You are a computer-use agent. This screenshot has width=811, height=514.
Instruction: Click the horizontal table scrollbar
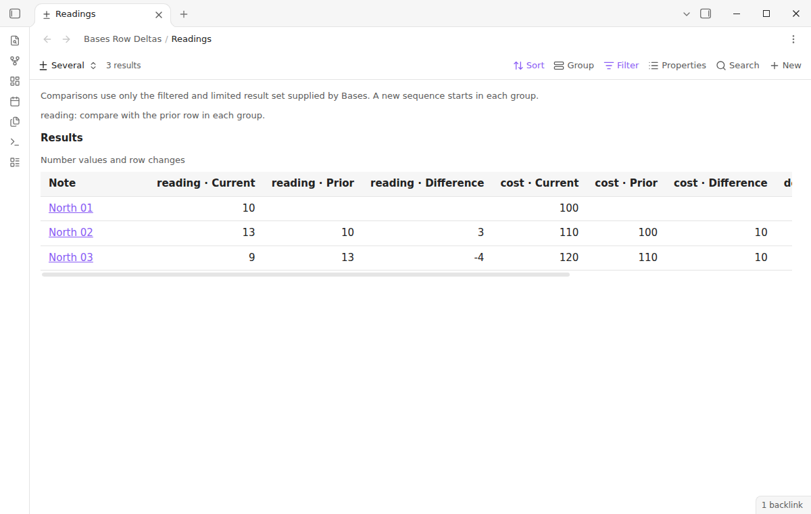tap(305, 275)
